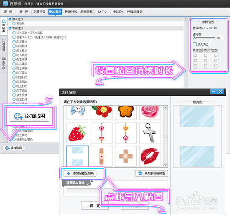This screenshot has height=216, width=230.
Task: Open the 加相框 sidebar panel
Action: [x=4, y=45]
